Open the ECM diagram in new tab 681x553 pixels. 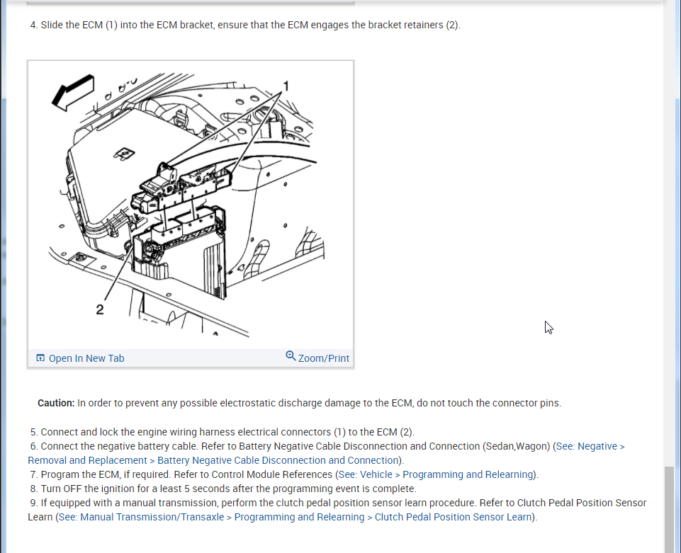click(x=86, y=358)
